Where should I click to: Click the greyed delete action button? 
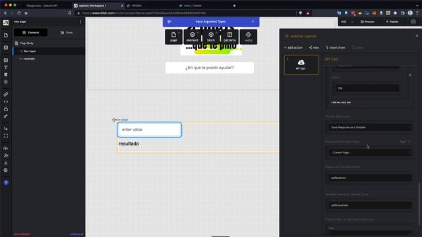tap(357, 47)
